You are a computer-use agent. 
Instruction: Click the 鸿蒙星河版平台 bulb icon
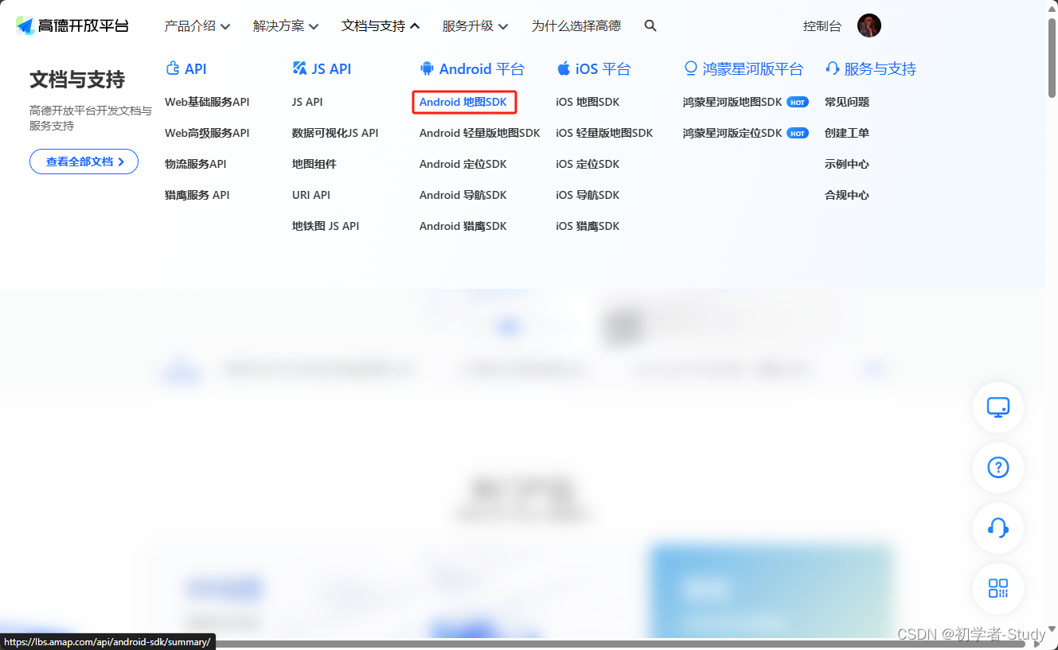tap(690, 68)
